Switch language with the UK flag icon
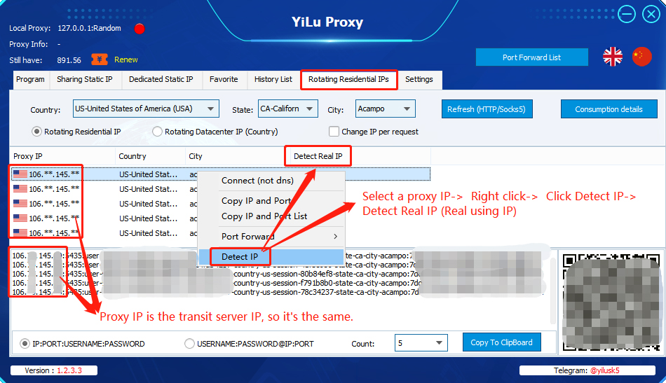Image resolution: width=666 pixels, height=383 pixels. [x=613, y=57]
